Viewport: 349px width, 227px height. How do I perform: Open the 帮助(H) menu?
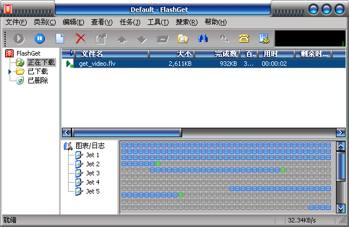tap(216, 22)
